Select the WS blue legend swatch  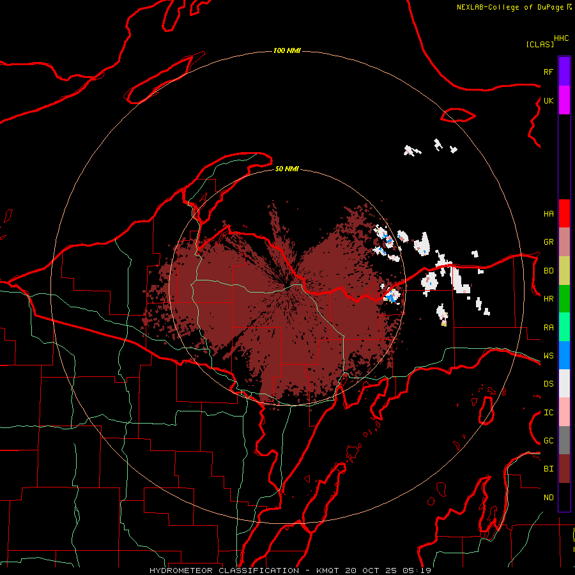(564, 355)
